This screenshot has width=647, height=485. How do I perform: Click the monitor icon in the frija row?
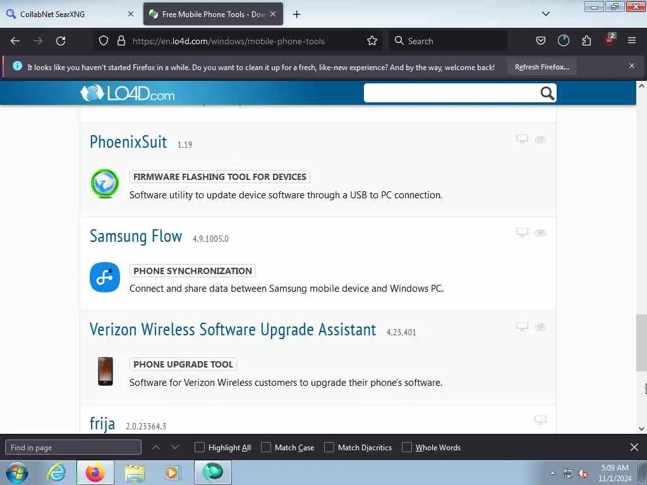pos(541,420)
